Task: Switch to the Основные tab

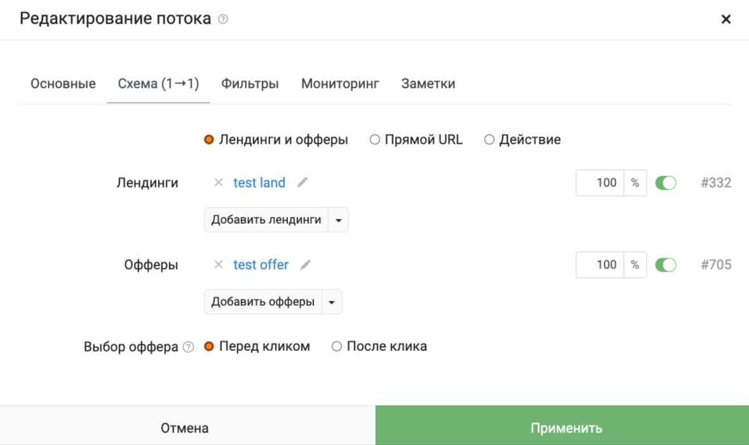Action: [63, 83]
